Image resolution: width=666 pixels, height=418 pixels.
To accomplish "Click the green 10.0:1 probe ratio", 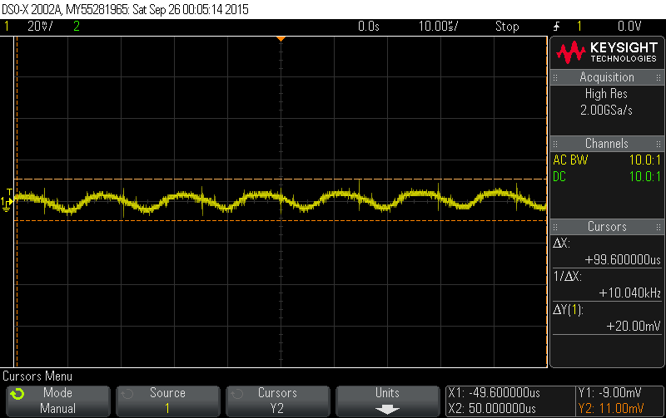I will point(644,176).
